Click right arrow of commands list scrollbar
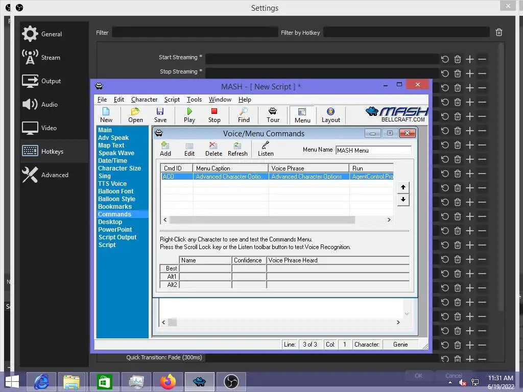This screenshot has width=523, height=392. point(389,220)
